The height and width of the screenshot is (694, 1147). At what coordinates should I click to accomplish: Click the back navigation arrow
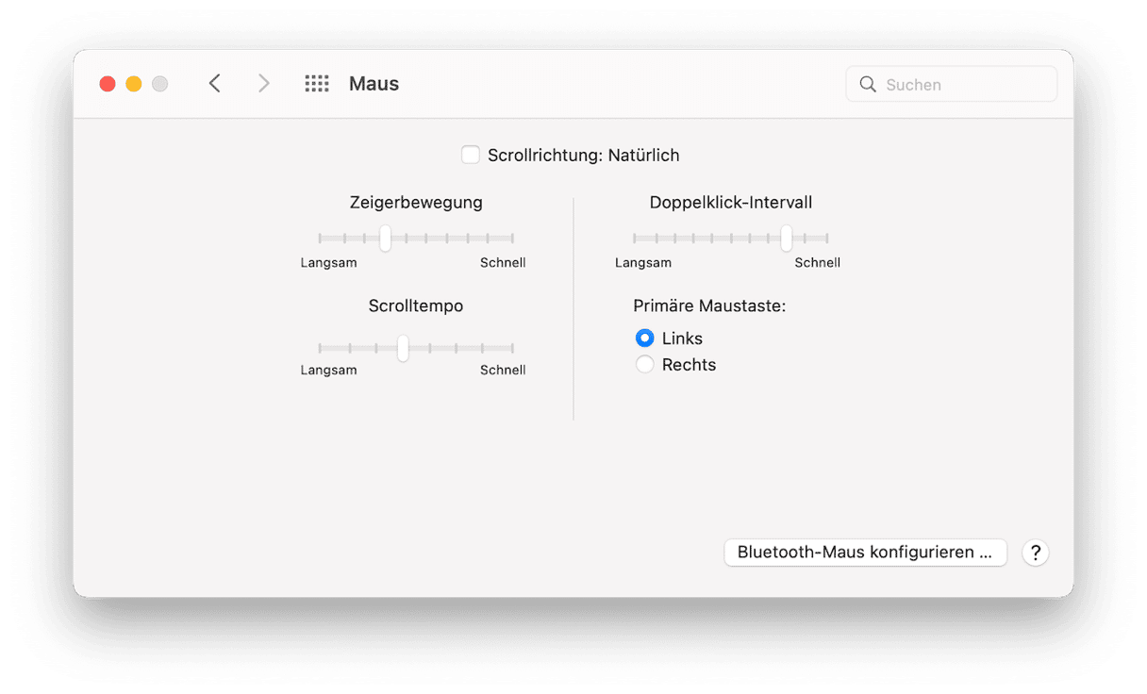[x=215, y=84]
